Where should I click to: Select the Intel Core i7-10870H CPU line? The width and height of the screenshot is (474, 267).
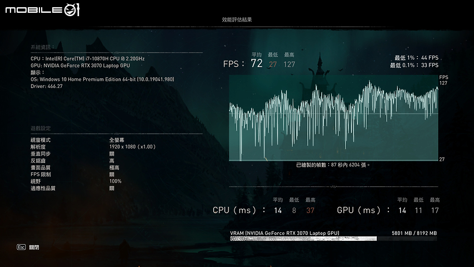point(87,59)
